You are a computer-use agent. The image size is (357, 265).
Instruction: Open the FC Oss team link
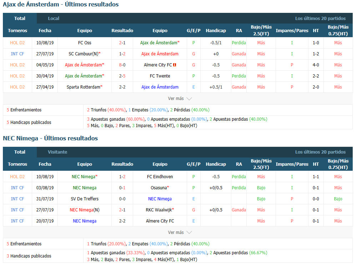coord(85,43)
